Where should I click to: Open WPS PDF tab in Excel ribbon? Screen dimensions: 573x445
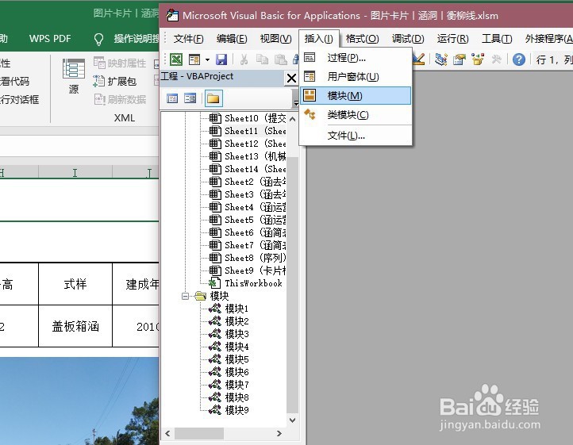tap(50, 38)
